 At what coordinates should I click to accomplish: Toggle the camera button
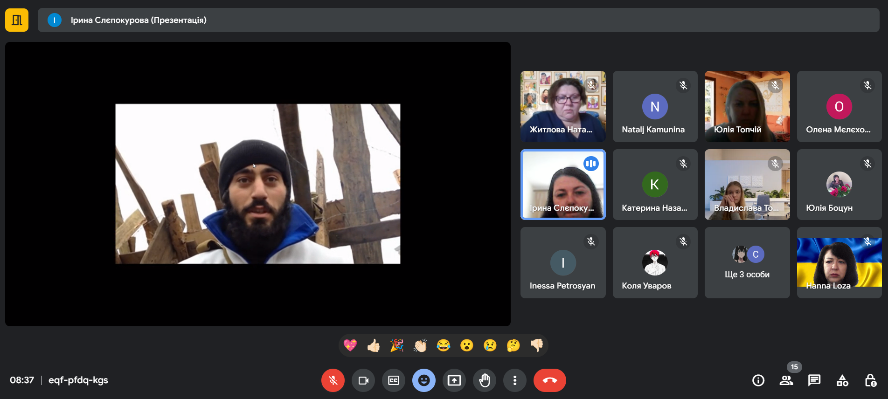pos(363,380)
